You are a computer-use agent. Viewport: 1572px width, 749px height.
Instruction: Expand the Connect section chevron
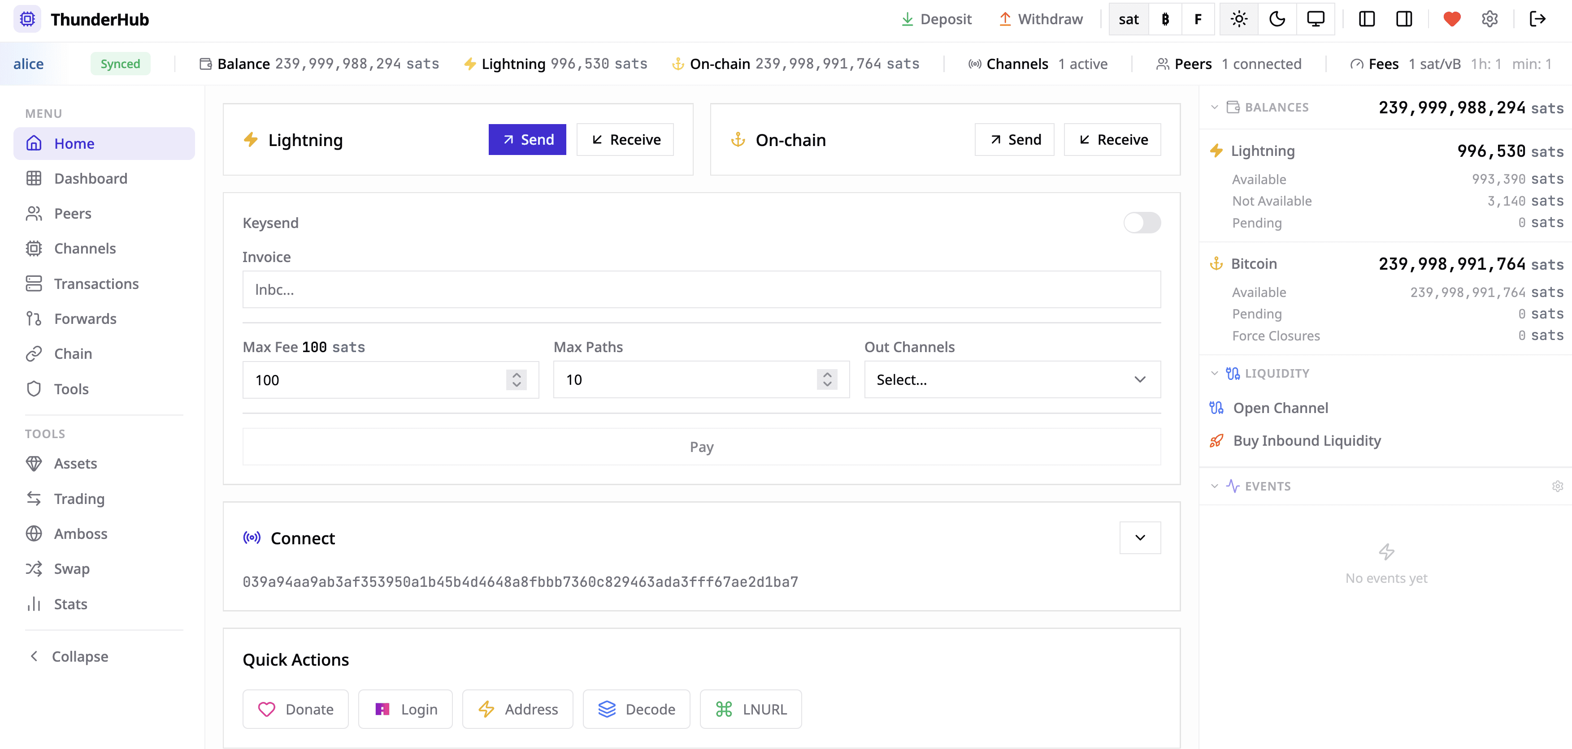pos(1139,538)
